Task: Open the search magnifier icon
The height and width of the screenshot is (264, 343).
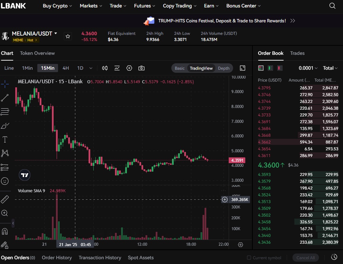Action: click(x=332, y=6)
